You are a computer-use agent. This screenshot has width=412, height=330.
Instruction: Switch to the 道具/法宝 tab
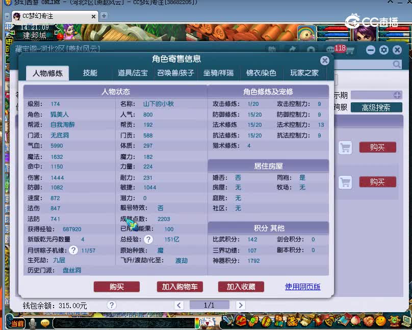(133, 73)
